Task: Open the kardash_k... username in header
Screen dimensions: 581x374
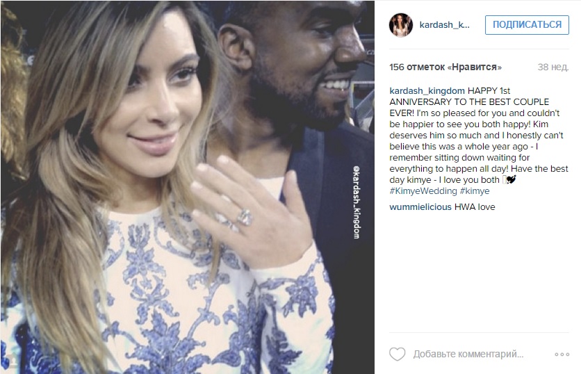Action: click(444, 25)
